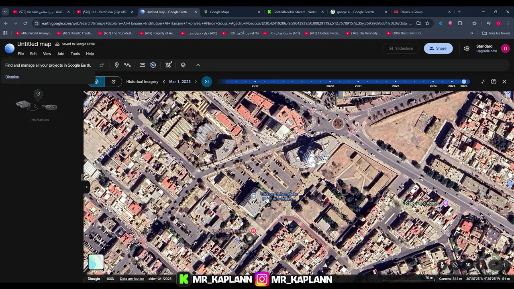
Task: Collapse the historical timeline view icon
Action: tap(483, 81)
